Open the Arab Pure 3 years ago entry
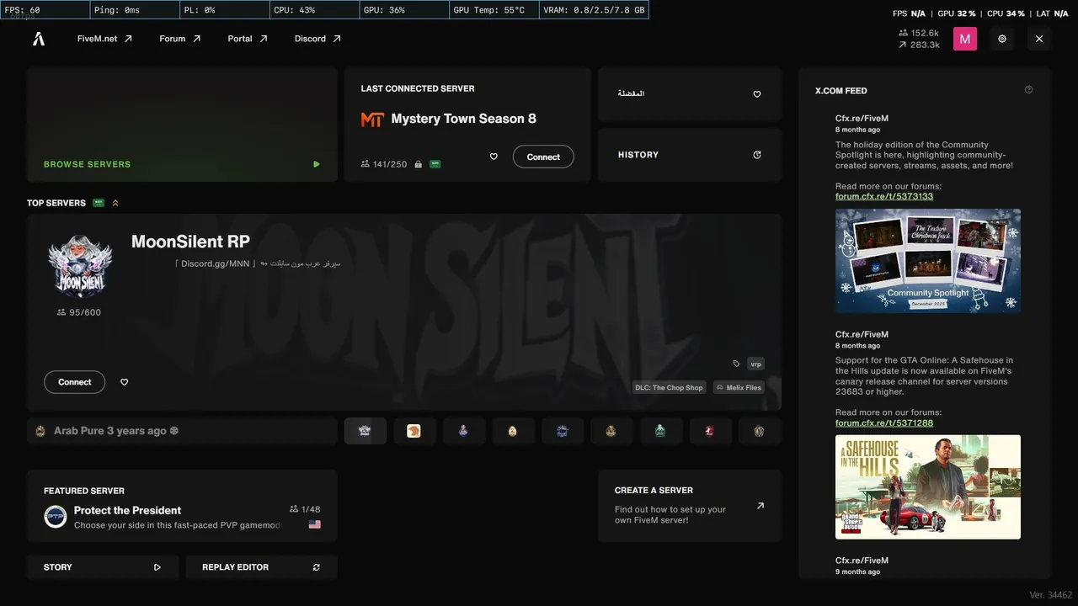 click(x=182, y=431)
